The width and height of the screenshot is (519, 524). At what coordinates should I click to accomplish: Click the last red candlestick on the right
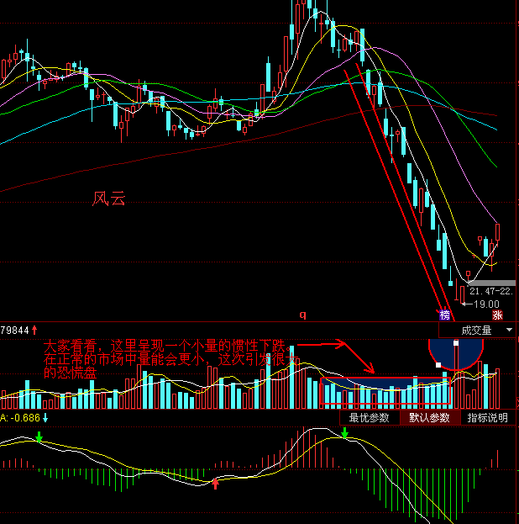(497, 233)
